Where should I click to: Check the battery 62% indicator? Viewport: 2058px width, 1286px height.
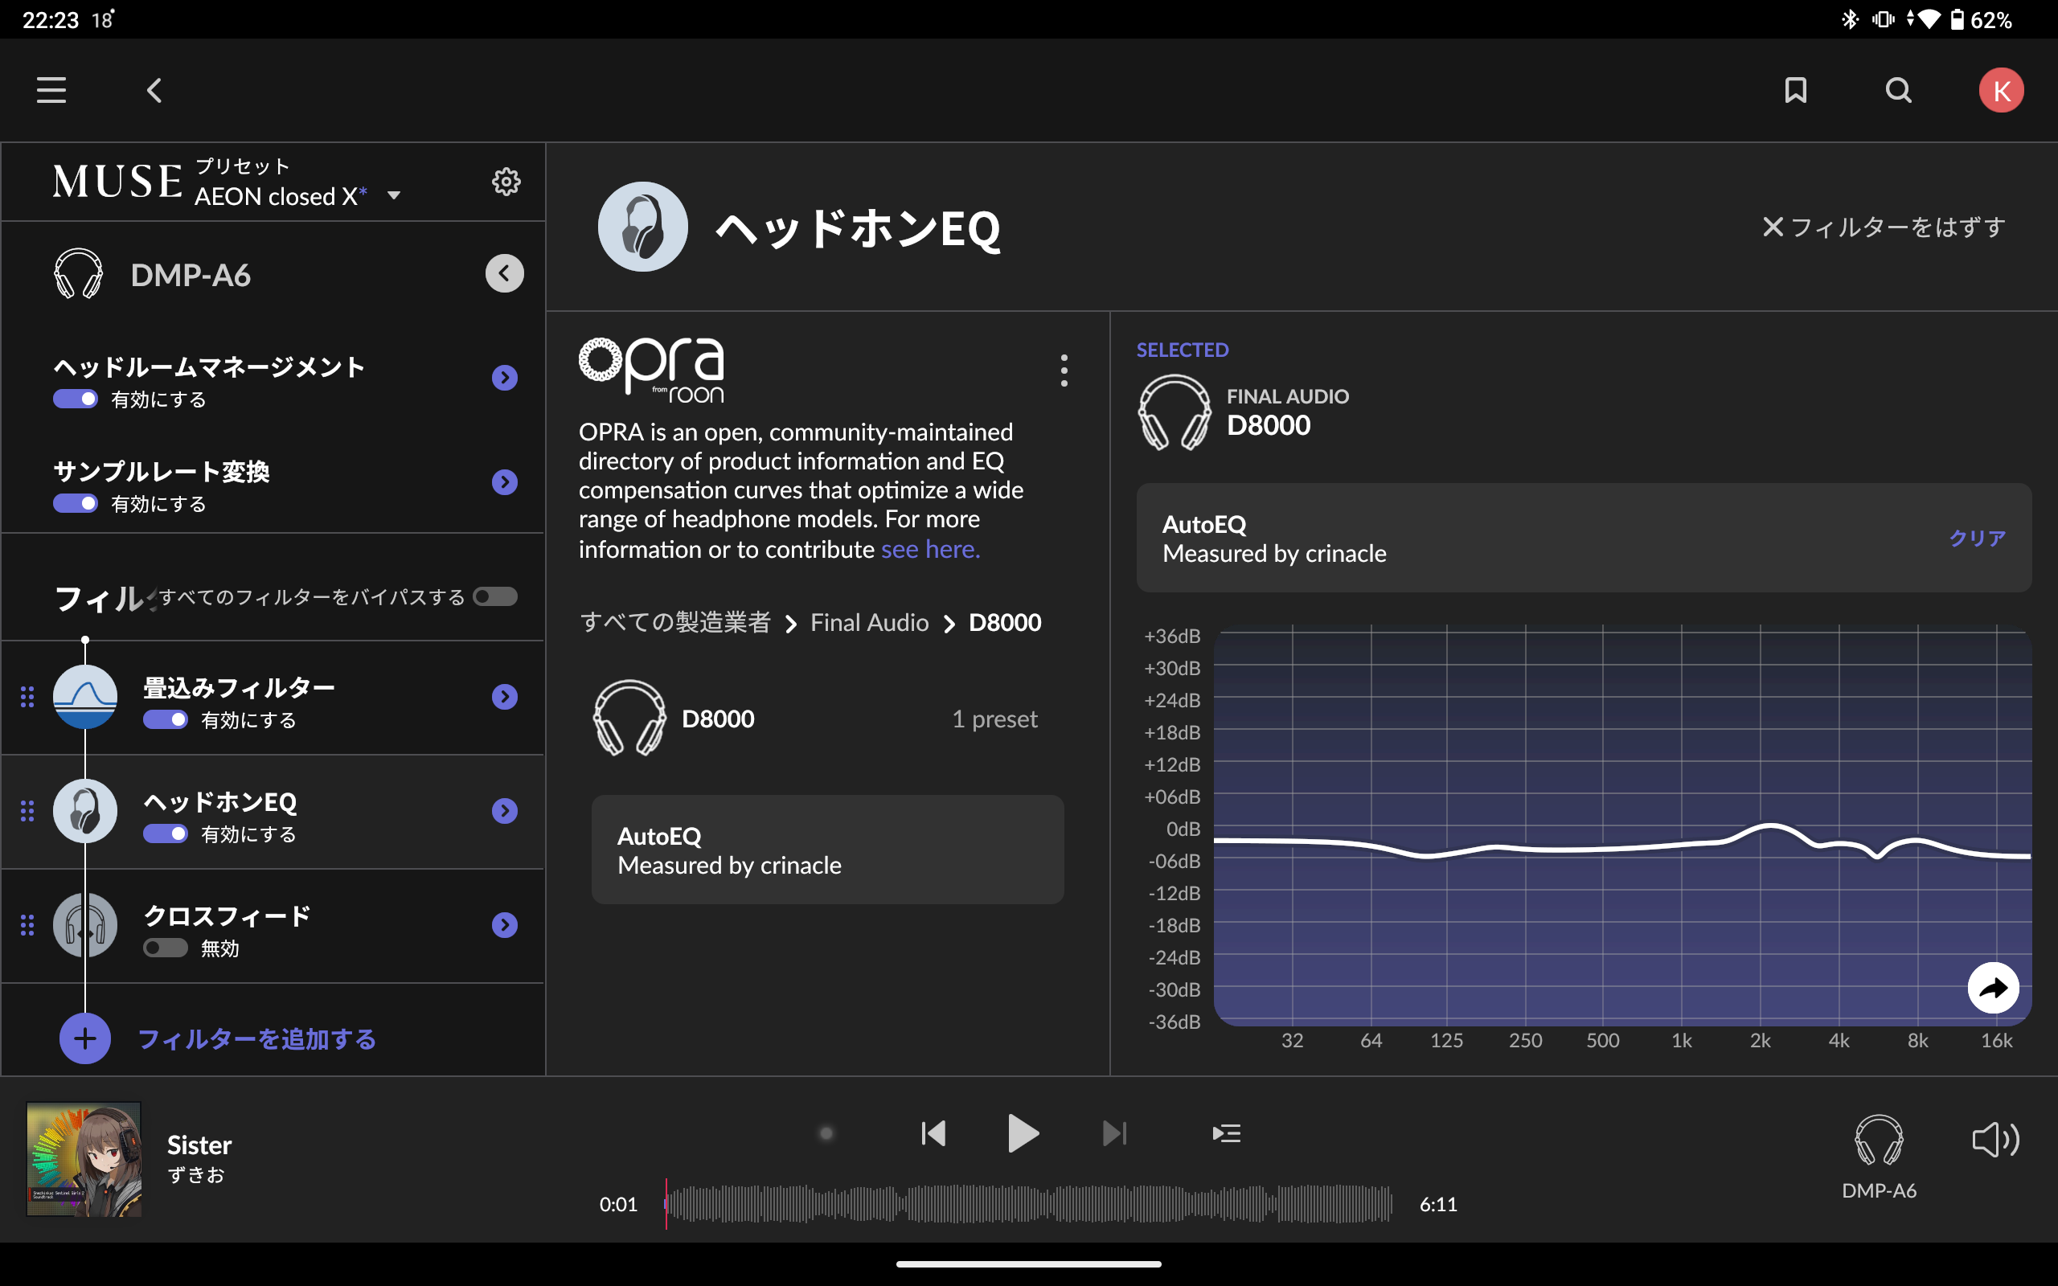1980,18
